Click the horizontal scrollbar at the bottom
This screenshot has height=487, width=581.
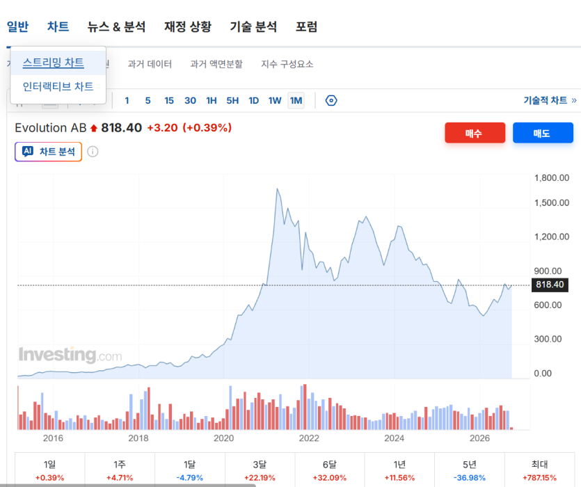click(x=128, y=486)
